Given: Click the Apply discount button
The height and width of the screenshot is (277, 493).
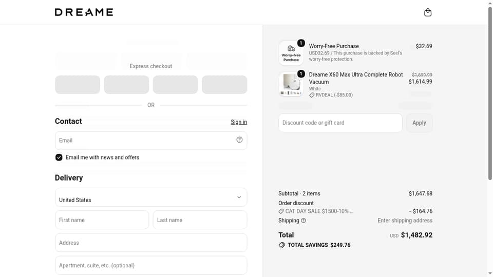Looking at the screenshot, I should [419, 123].
